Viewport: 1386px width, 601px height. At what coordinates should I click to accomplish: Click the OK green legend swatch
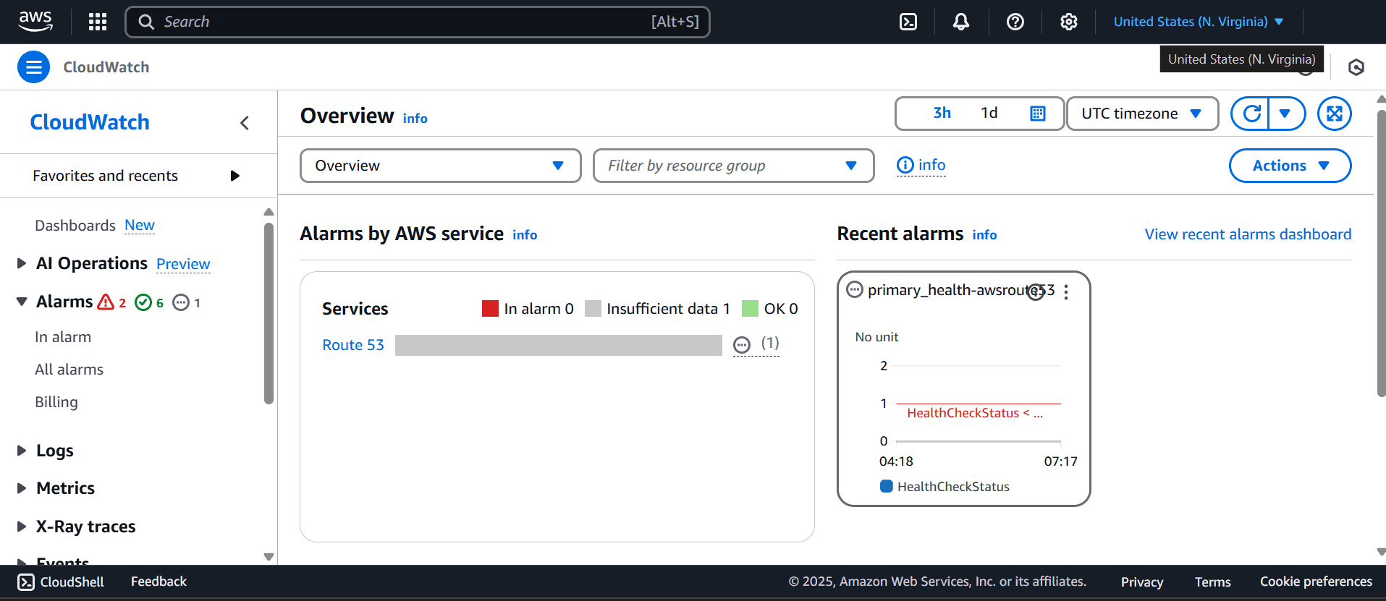tap(750, 309)
